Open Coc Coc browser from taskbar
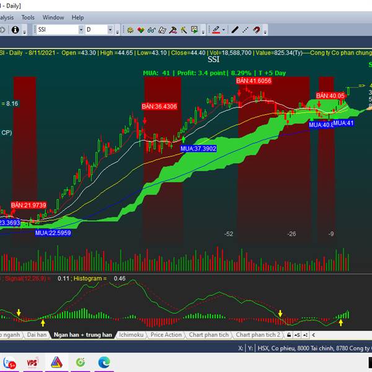 81,363
